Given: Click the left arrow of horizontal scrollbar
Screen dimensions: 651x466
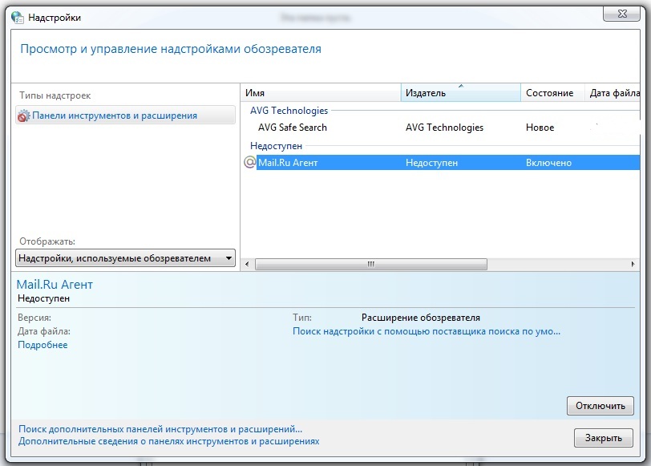Looking at the screenshot, I should (x=247, y=264).
